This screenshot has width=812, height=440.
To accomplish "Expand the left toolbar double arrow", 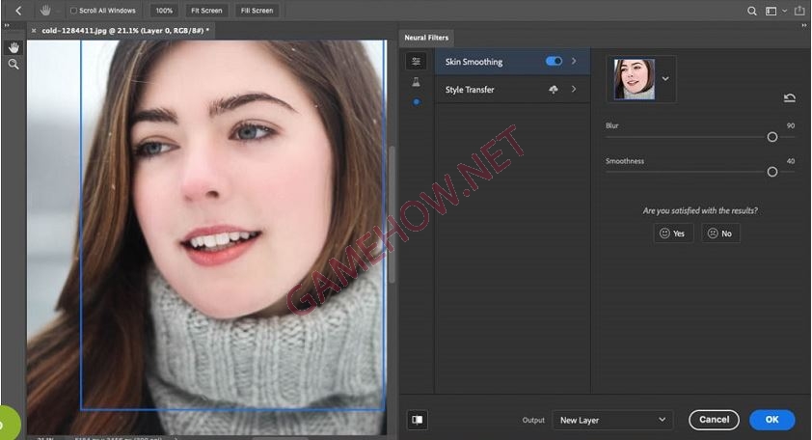I will click(x=7, y=25).
